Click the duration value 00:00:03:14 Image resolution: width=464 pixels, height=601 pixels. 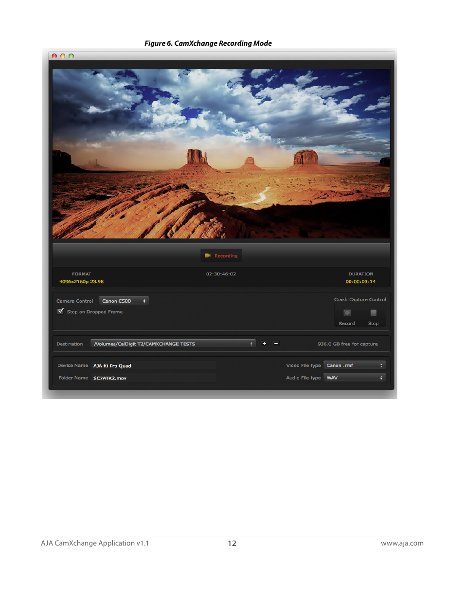[x=361, y=282]
